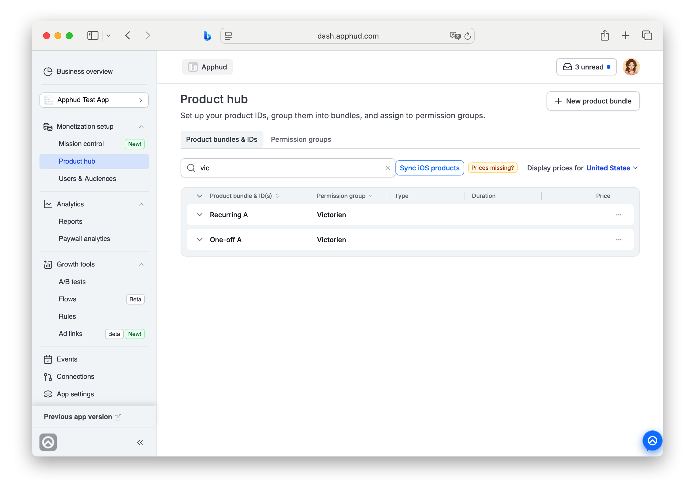Click the translate icon in address bar
This screenshot has width=695, height=499.
pyautogui.click(x=455, y=36)
